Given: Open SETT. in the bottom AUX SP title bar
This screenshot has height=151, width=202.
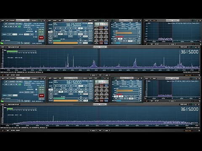Looking at the screenshot, I should pyautogui.click(x=146, y=78).
